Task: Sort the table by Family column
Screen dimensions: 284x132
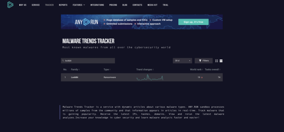Action: tap(75, 69)
